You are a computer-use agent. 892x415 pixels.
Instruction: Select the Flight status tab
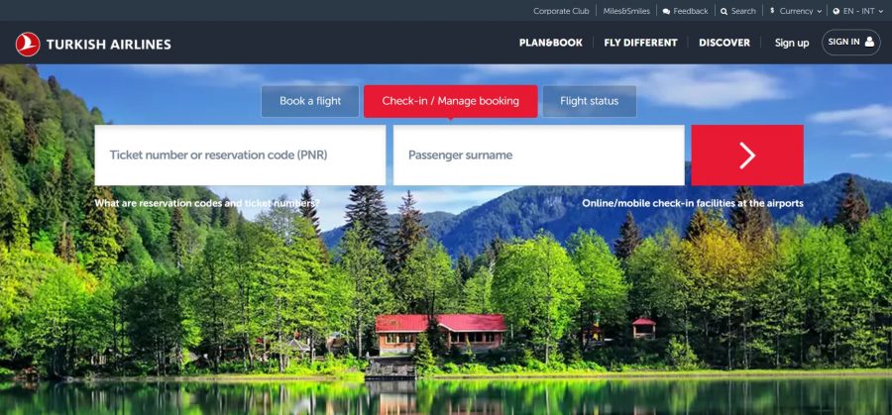[x=590, y=101]
